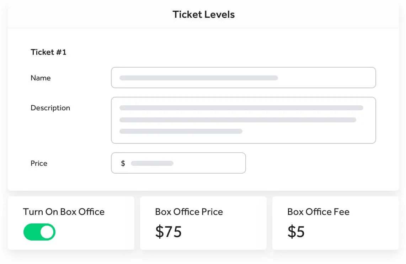This screenshot has height=264, width=406.
Task: Click the $5 Box Office Fee amount
Action: pos(296,232)
